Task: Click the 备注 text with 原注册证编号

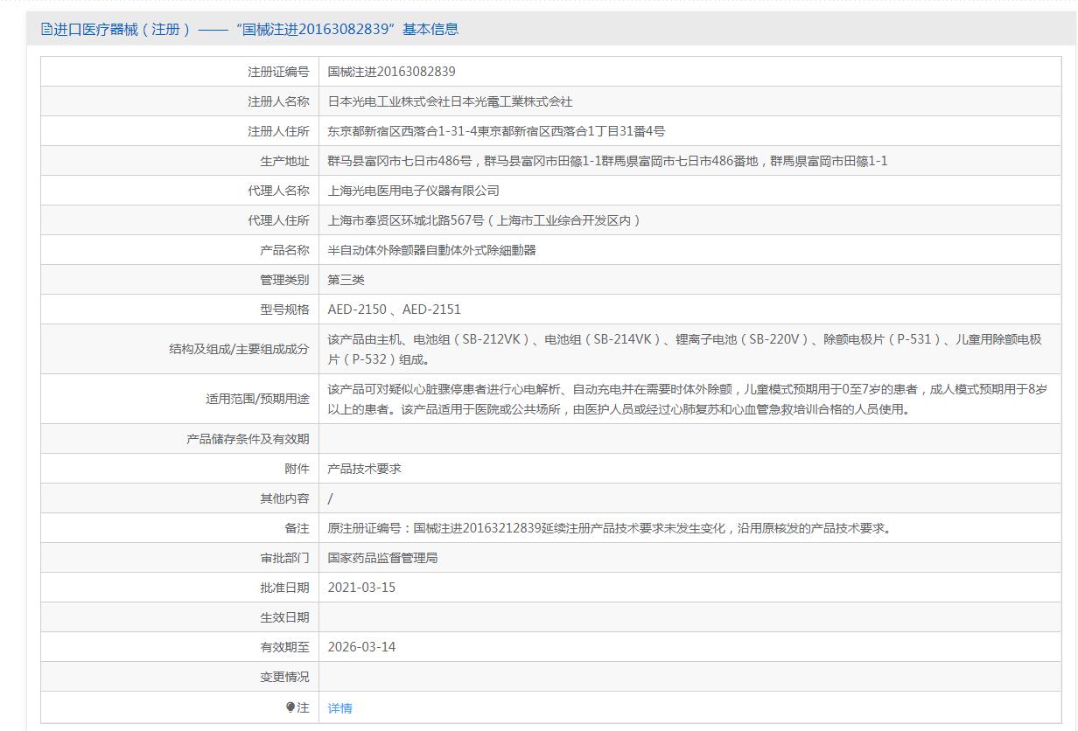Action: [609, 528]
